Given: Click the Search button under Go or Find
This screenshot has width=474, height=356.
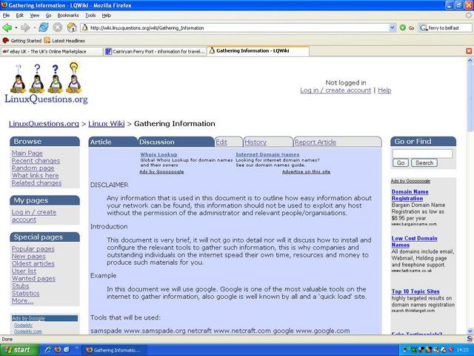Looking at the screenshot, I should pos(424,163).
